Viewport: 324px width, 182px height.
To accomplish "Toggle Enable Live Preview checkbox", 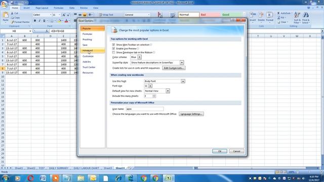I will (113, 49).
